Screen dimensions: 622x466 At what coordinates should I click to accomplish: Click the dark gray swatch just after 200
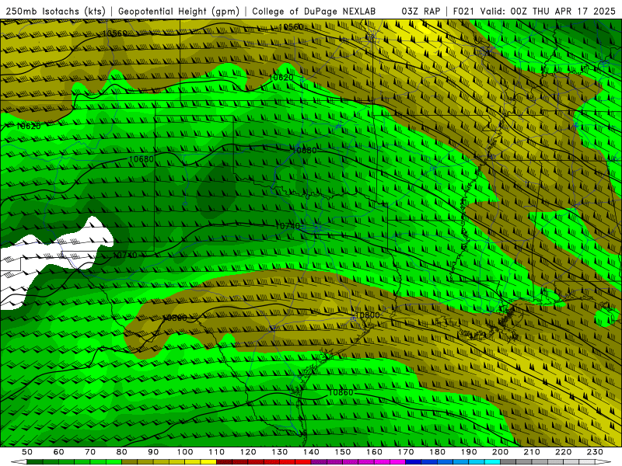tap(508, 462)
